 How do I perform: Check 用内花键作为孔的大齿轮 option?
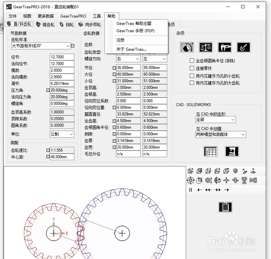(192, 83)
